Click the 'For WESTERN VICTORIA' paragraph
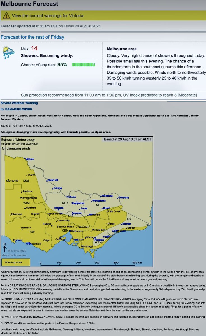Viewport: 206px width, 336px height. 103,316
